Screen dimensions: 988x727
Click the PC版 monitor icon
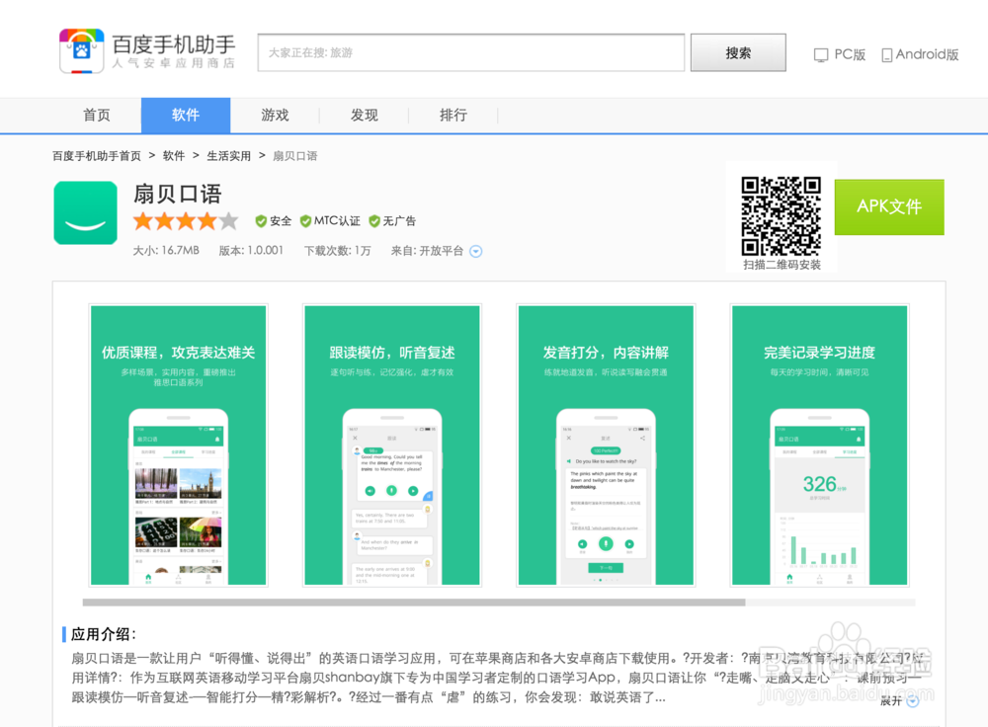821,55
